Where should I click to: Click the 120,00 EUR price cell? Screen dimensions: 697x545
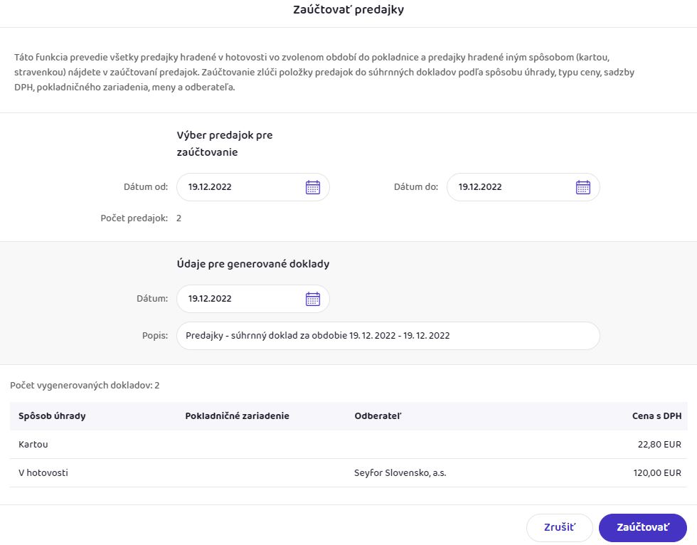click(x=657, y=472)
